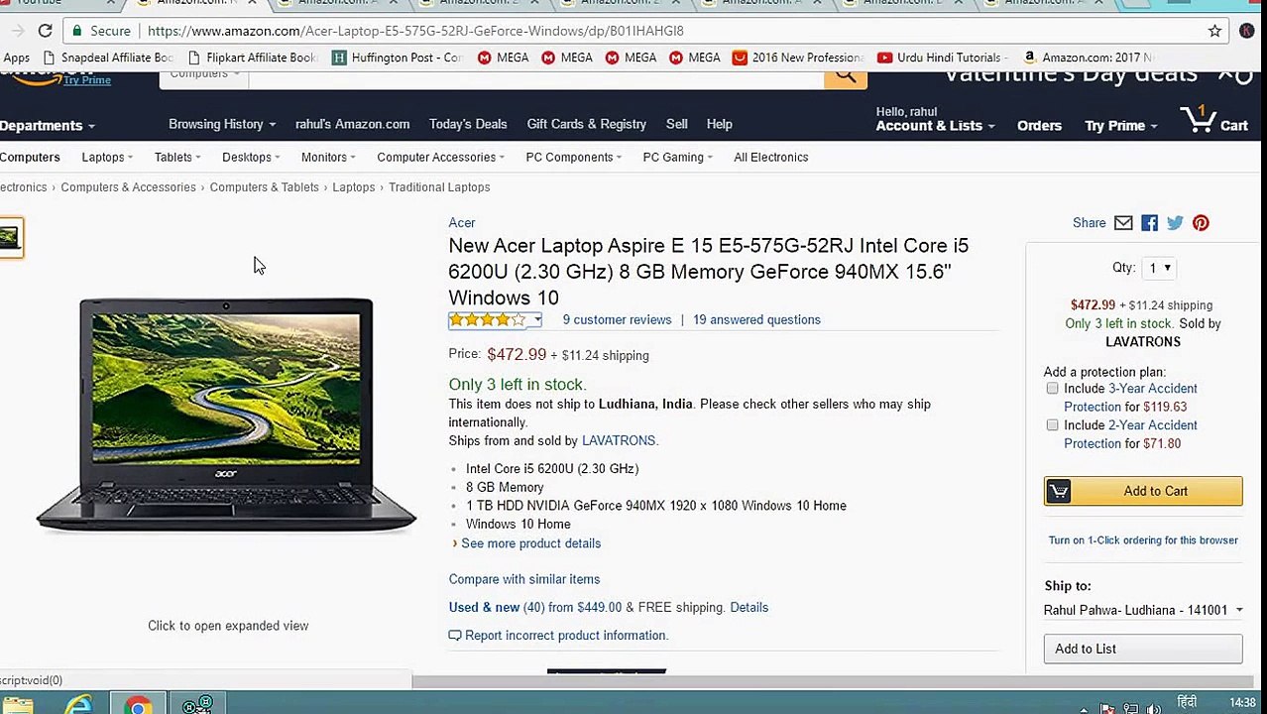The height and width of the screenshot is (714, 1267).
Task: Open 2016 New Profession bookmark
Action: point(798,58)
